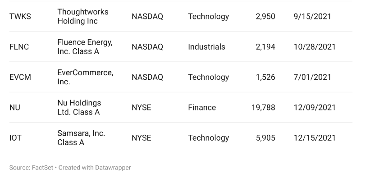
Task: Click the Industrials sector cell
Action: 206,47
